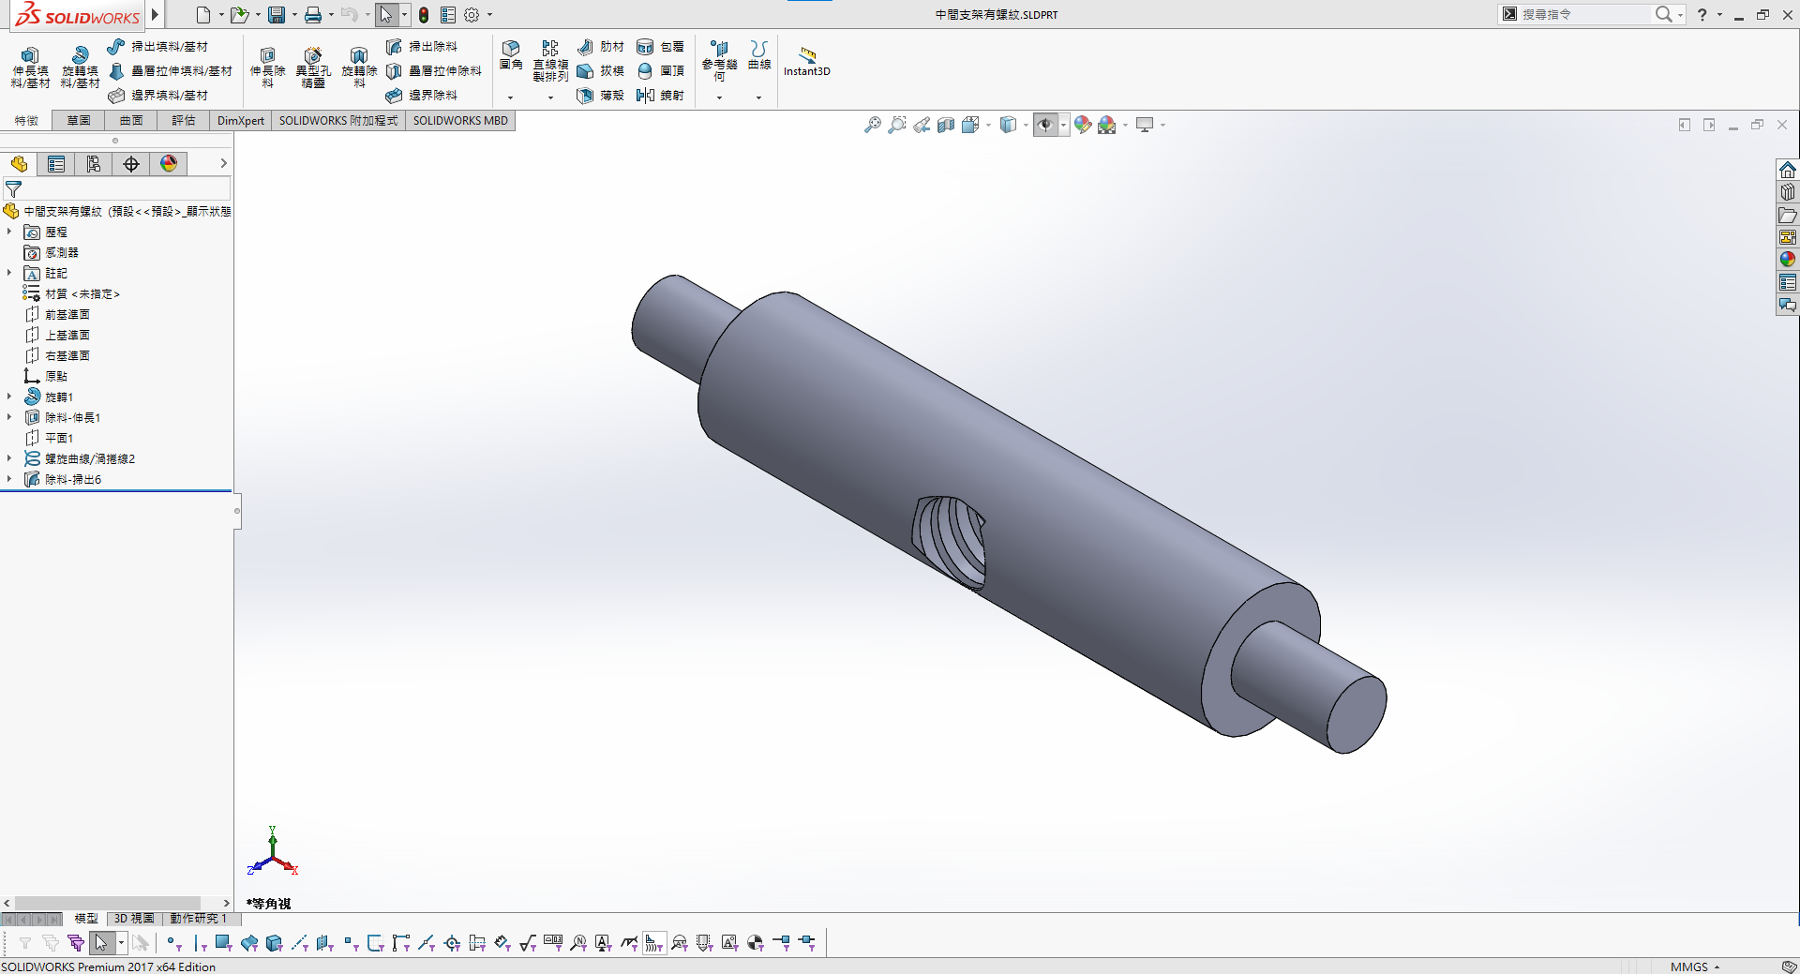Click the 搜尋指令 search commands field
The height and width of the screenshot is (974, 1800).
(1583, 14)
